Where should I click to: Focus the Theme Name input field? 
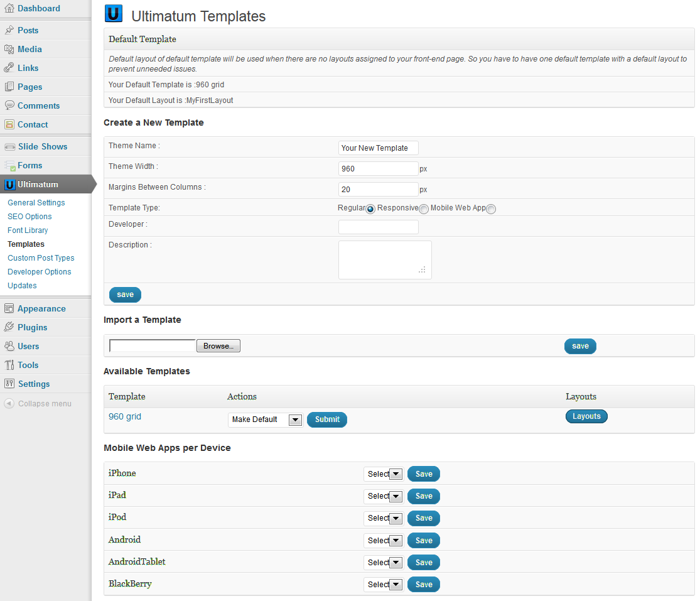pos(378,148)
